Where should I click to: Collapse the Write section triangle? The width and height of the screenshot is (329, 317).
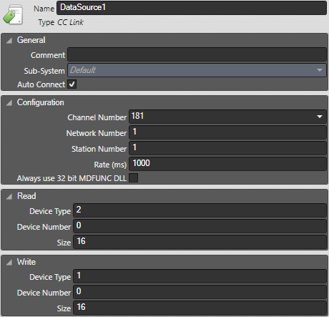click(x=9, y=263)
